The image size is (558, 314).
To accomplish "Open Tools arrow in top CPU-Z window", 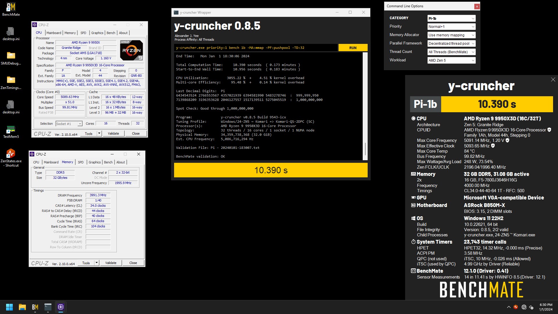I will point(99,133).
